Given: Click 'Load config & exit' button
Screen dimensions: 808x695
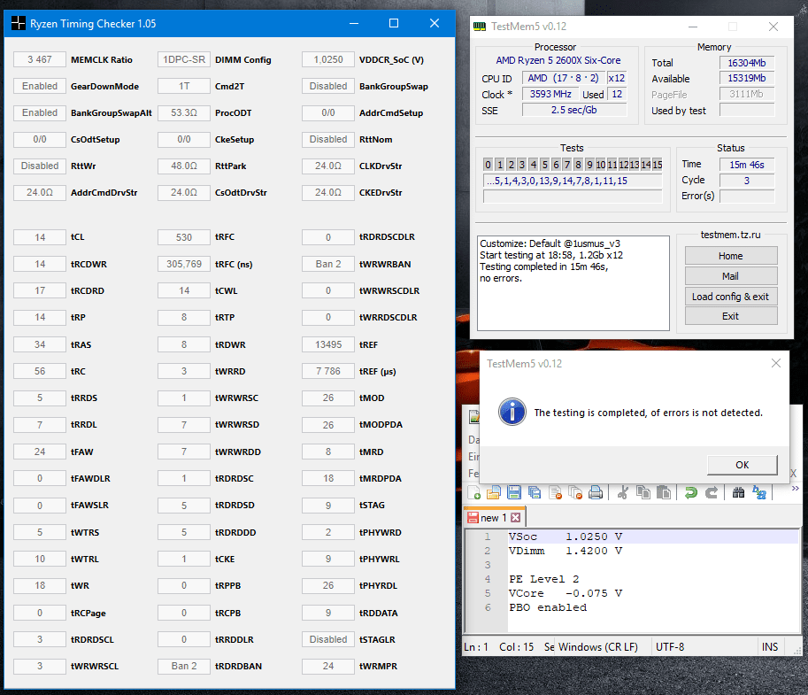Looking at the screenshot, I should (x=731, y=297).
